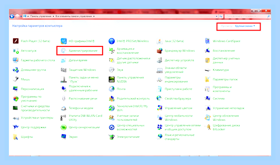Click the Мышь icon
Screen dimensions: 280x165
16,79
